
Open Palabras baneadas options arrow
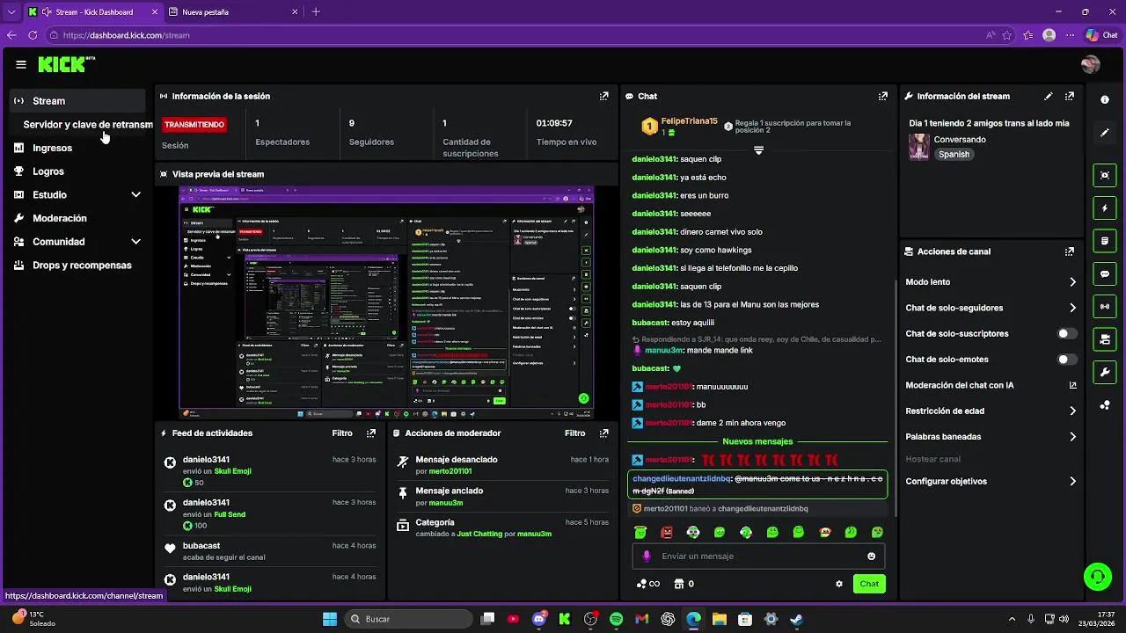(x=1072, y=437)
